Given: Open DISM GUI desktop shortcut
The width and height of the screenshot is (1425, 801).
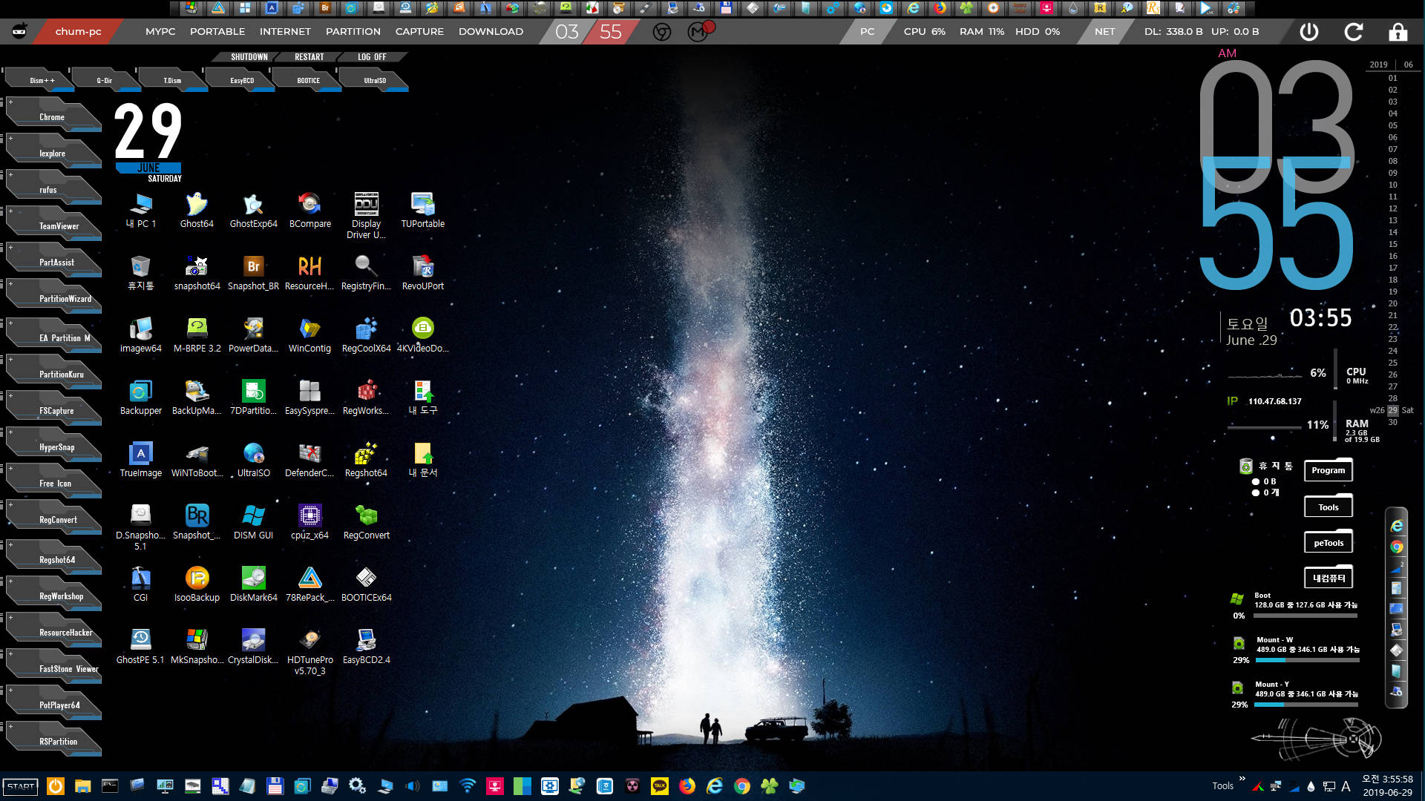Looking at the screenshot, I should (x=253, y=522).
